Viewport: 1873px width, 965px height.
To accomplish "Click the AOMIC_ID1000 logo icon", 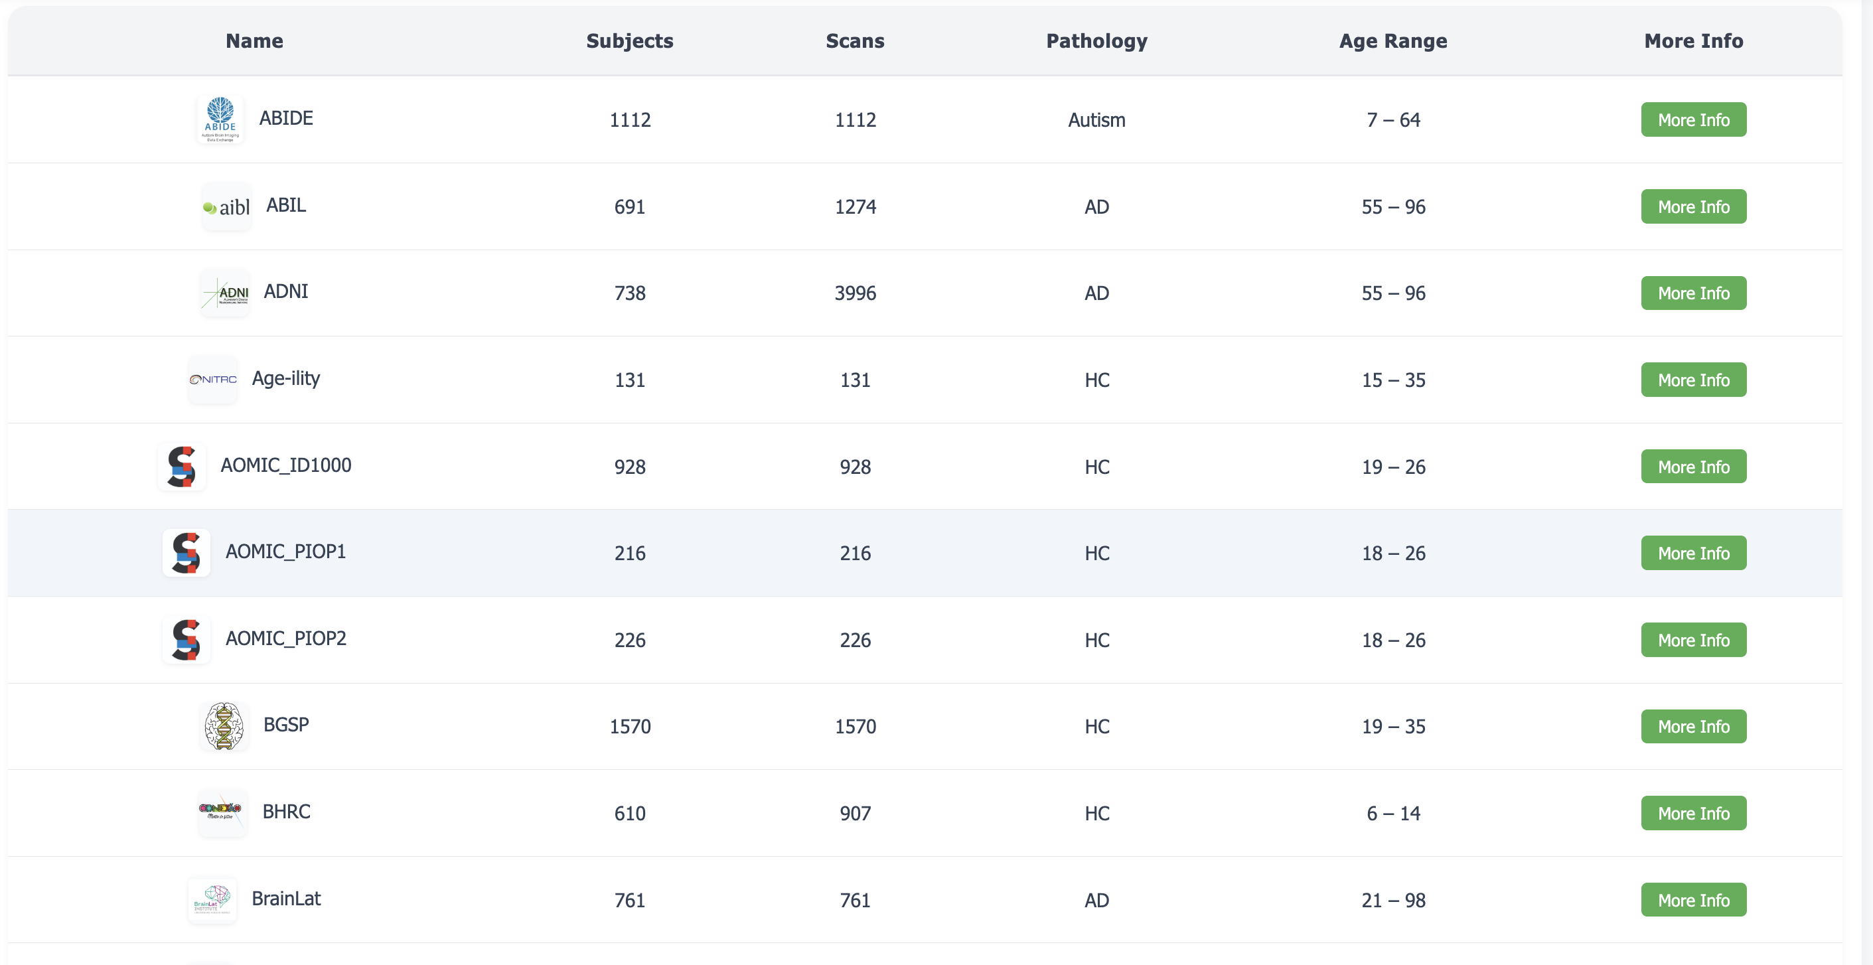I will (182, 466).
